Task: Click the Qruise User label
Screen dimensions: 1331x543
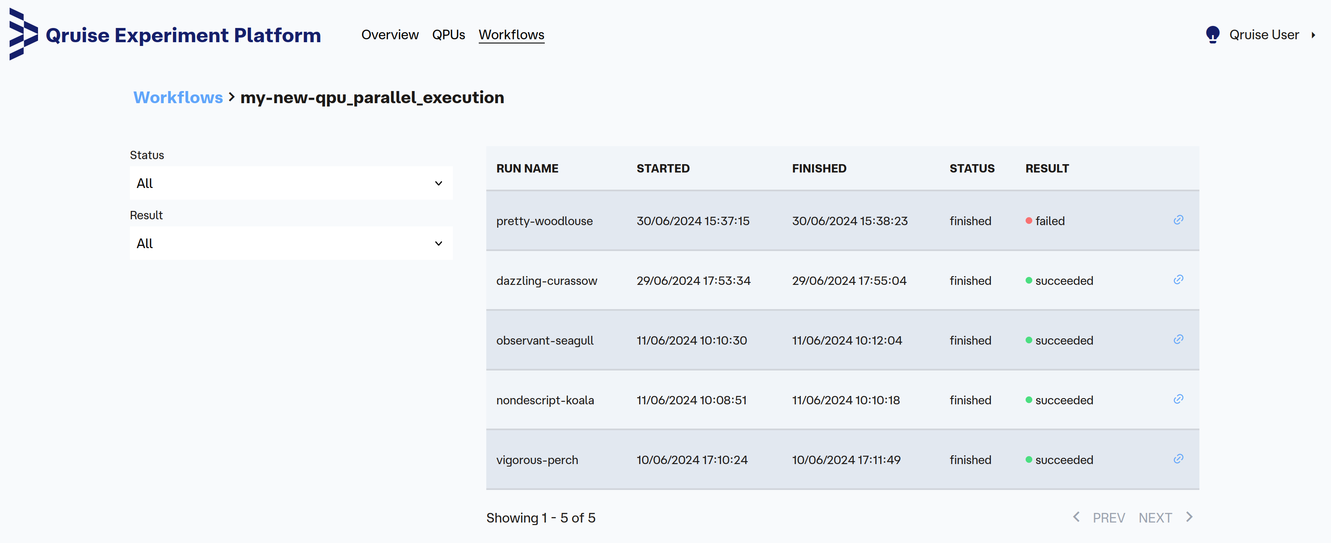Action: pos(1264,35)
